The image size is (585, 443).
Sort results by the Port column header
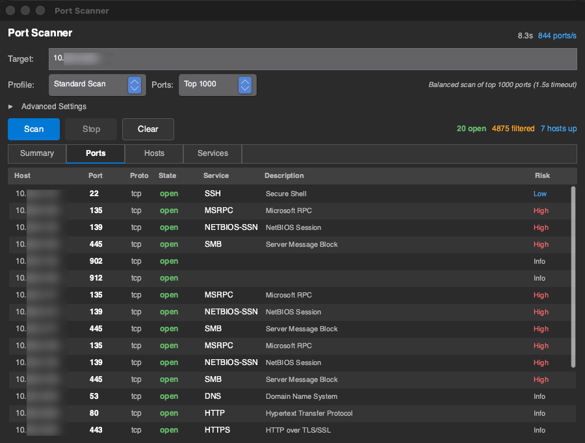(96, 176)
